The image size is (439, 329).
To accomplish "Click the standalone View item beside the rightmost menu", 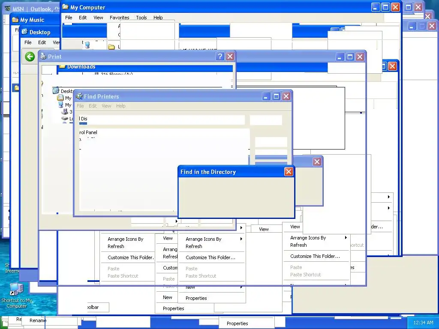I will point(264,229).
